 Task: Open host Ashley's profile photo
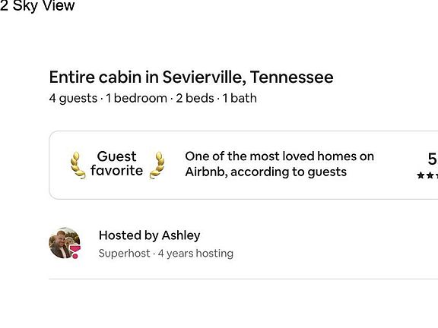pos(65,243)
